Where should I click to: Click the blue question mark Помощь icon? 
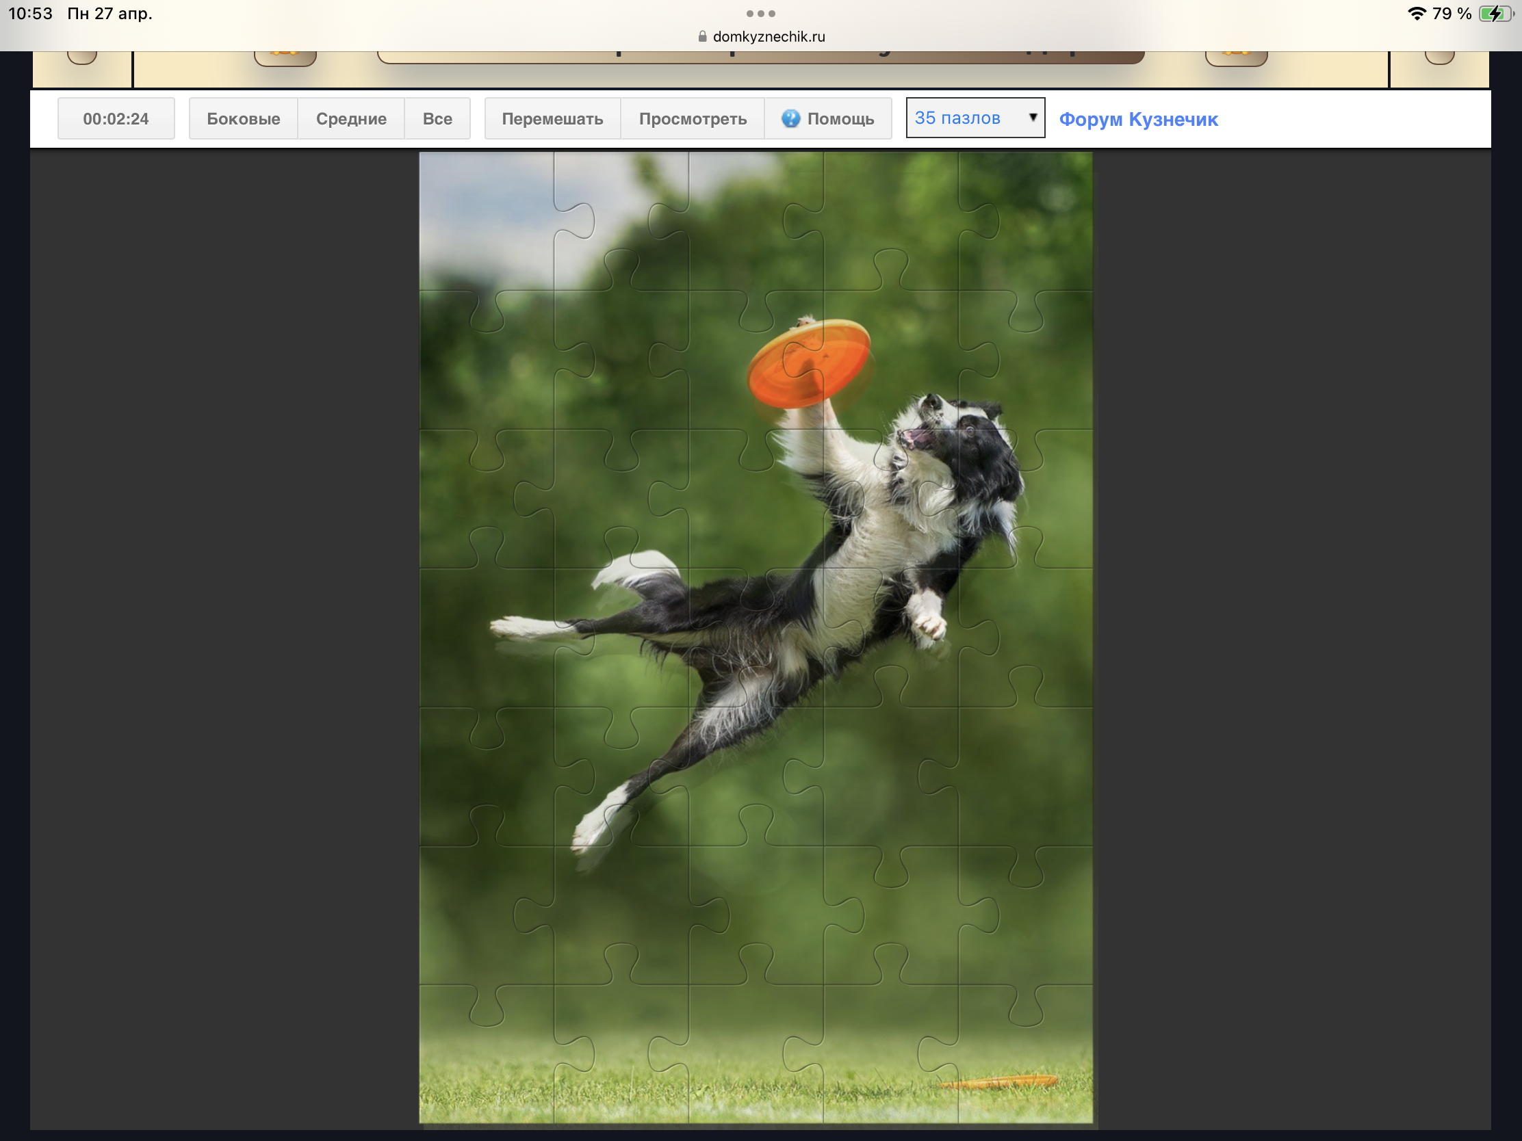click(790, 118)
